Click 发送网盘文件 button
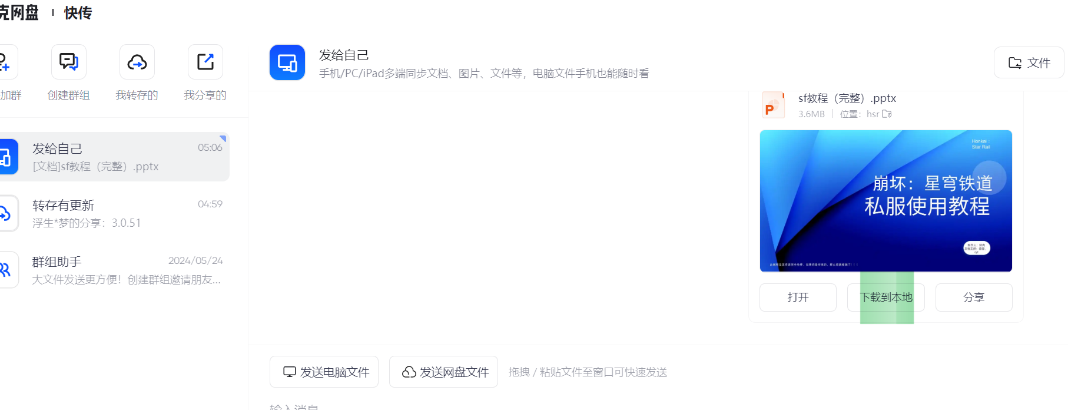 pyautogui.click(x=443, y=372)
